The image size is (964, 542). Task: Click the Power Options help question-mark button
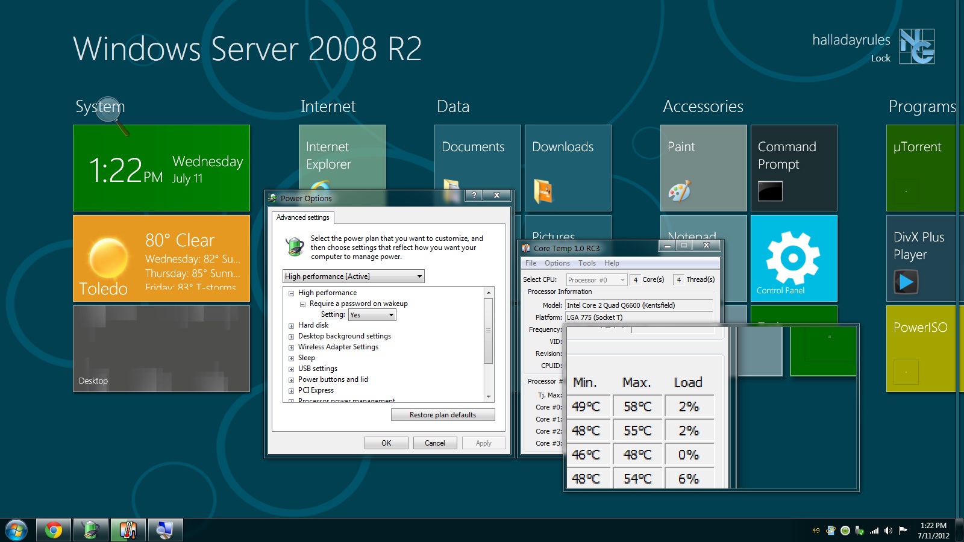tap(474, 195)
